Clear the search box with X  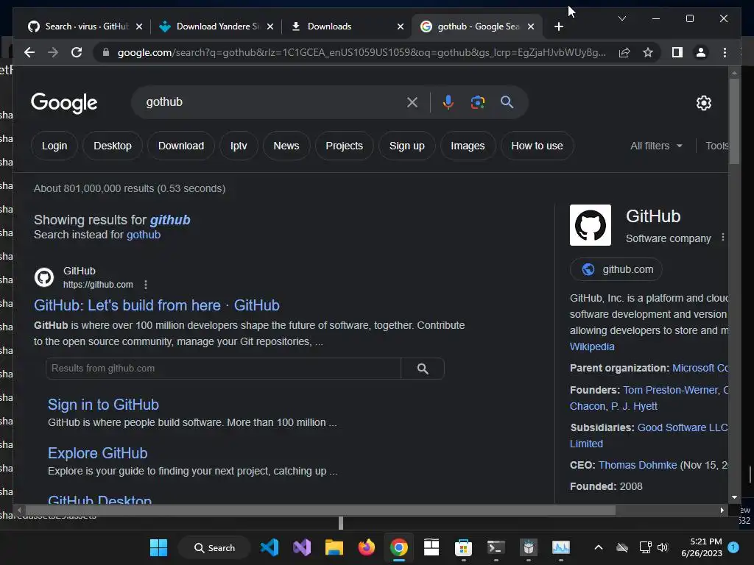coord(412,102)
